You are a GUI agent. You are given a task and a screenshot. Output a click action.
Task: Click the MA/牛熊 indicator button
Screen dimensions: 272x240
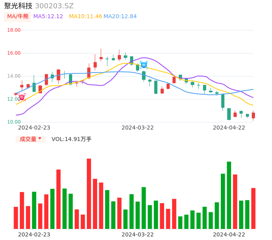click(x=18, y=17)
